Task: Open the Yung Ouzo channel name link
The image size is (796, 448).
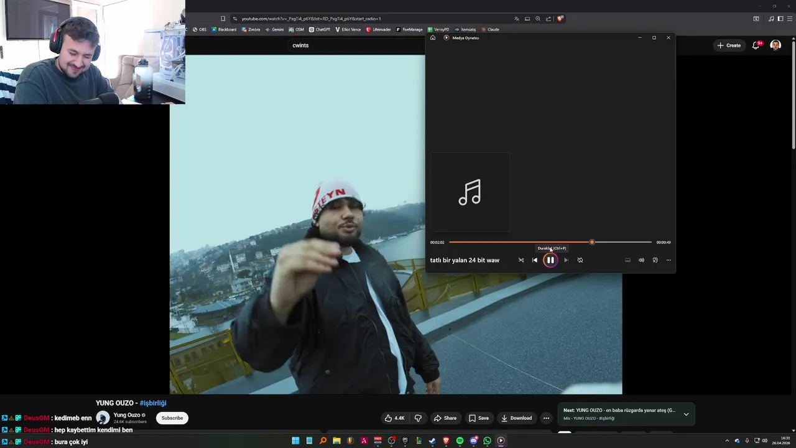Action: (x=127, y=415)
